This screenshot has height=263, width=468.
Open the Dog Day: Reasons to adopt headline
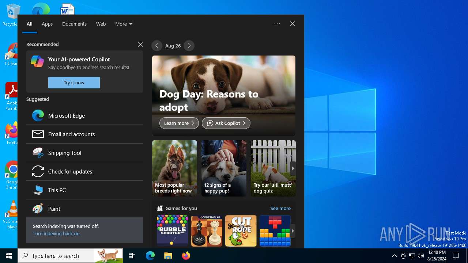tap(209, 100)
